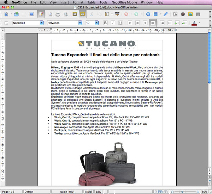Viewport: 212px width, 194px height.
Task: Click the STD selection mode indicator
Action: 99,192
